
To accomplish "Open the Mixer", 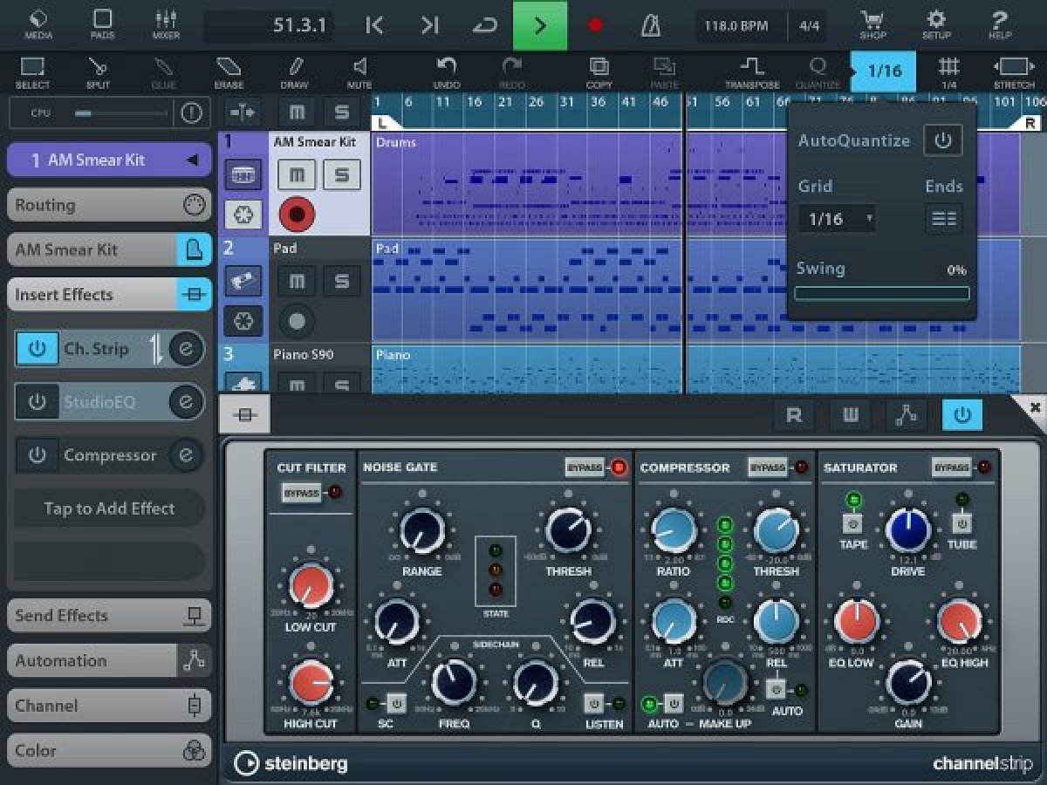I will click(x=166, y=24).
